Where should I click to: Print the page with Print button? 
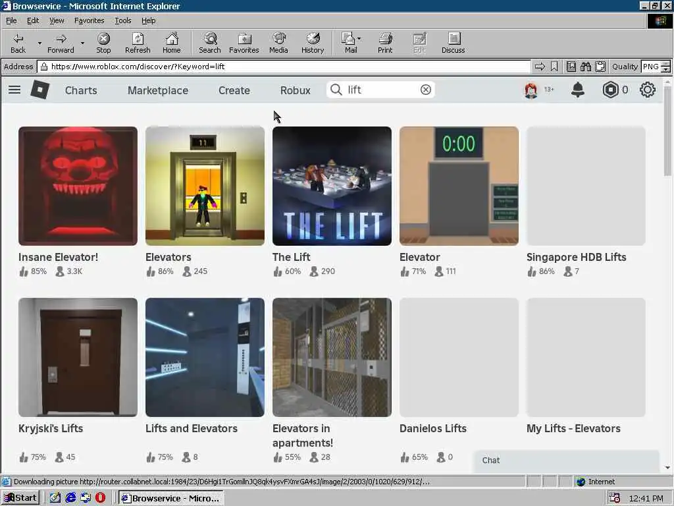click(x=385, y=43)
